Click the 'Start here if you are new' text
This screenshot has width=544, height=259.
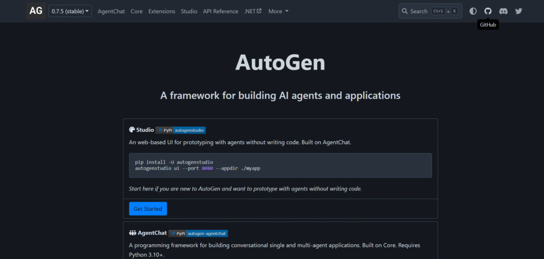tap(245, 189)
